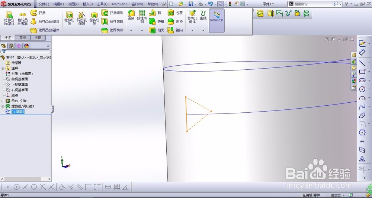Viewport: 372px width, 198px height.
Task: Click the Save icon in the top toolbar
Action: (x=191, y=4)
